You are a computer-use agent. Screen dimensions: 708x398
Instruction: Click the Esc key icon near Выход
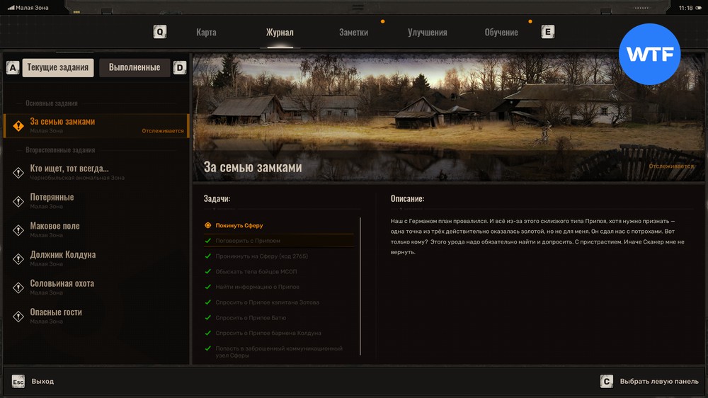pyautogui.click(x=18, y=382)
